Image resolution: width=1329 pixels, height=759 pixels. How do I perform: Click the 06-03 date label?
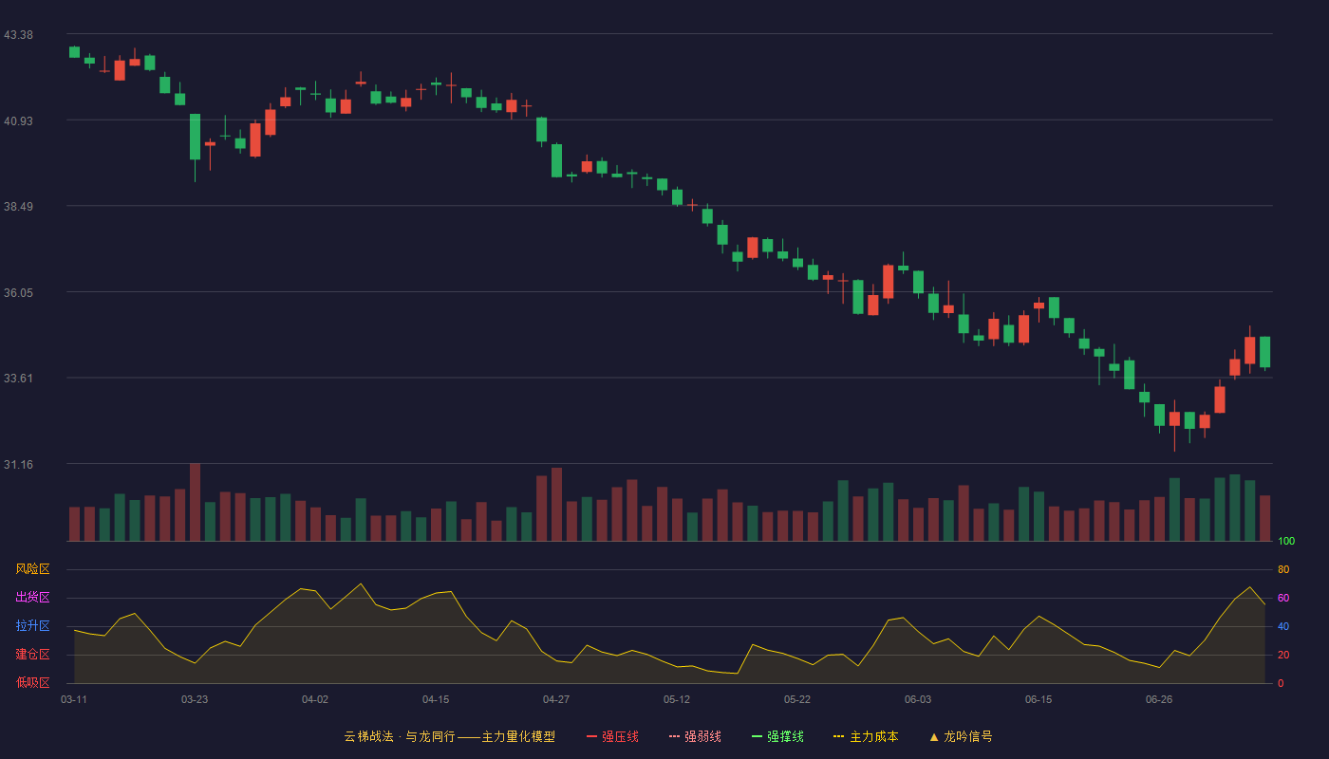point(918,699)
